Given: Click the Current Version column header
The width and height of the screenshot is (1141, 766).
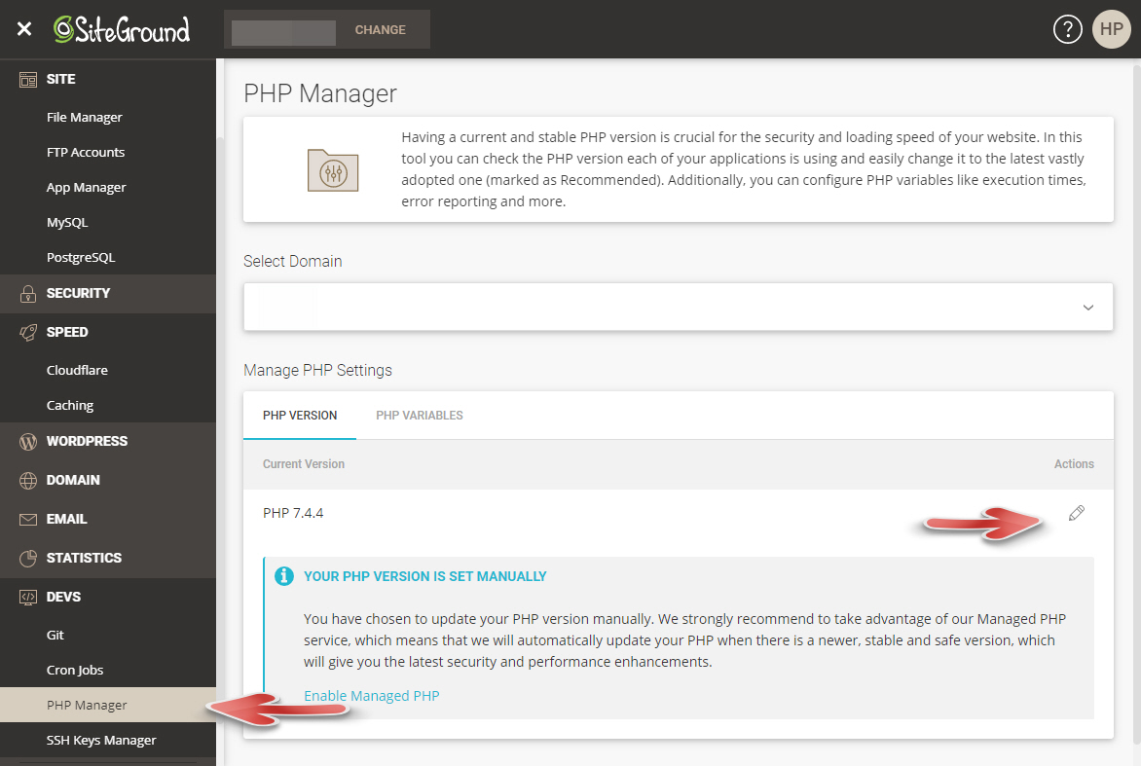Looking at the screenshot, I should (304, 464).
